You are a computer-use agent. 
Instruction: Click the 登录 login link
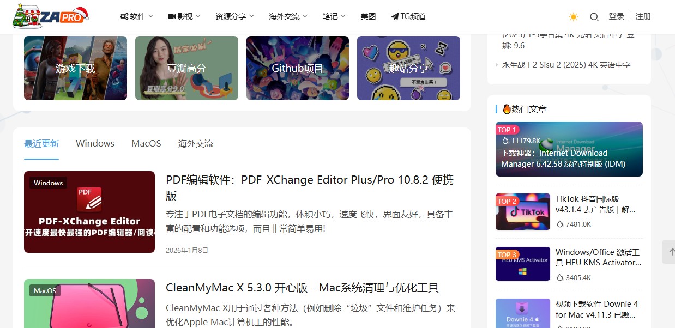616,16
